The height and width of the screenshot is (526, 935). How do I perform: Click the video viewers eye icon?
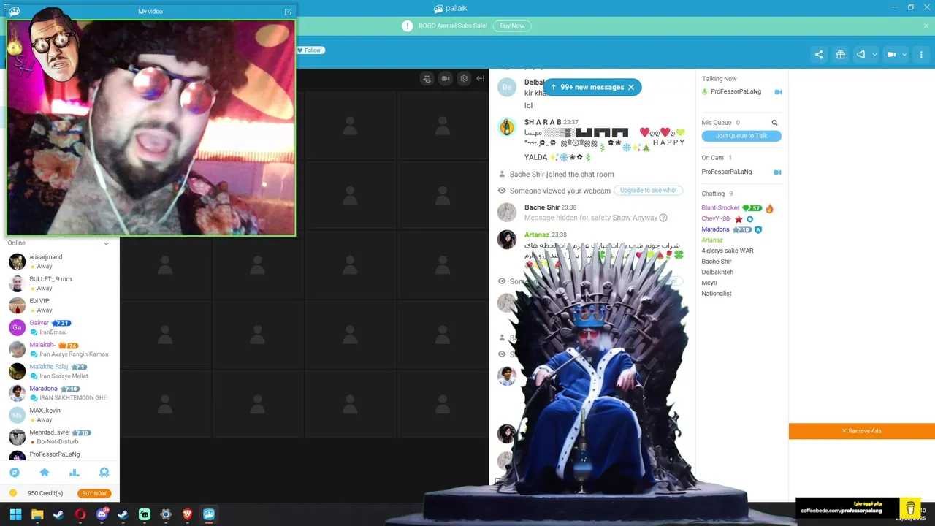427,78
